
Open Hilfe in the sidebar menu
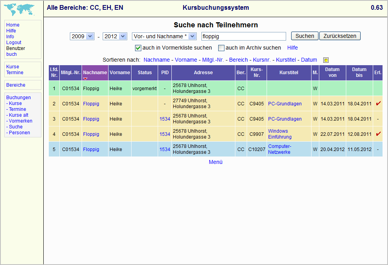(11, 31)
